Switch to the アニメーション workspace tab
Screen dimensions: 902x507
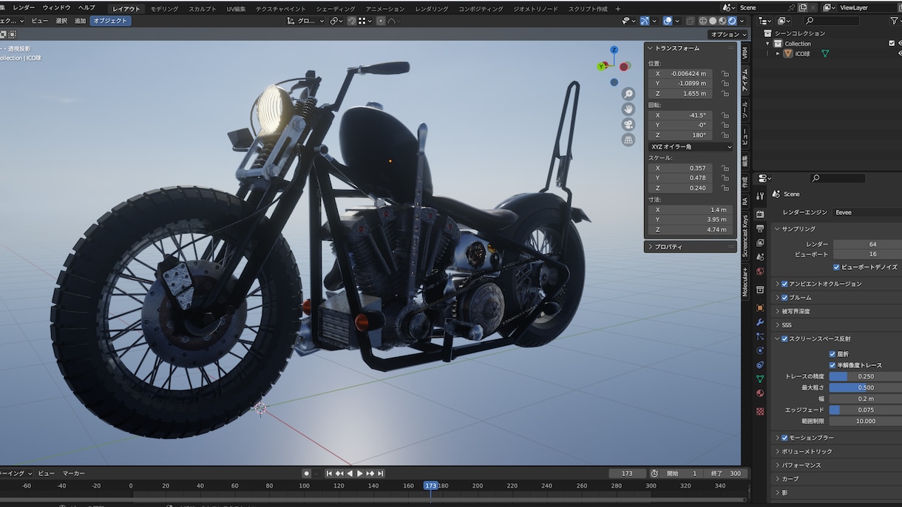coord(385,9)
